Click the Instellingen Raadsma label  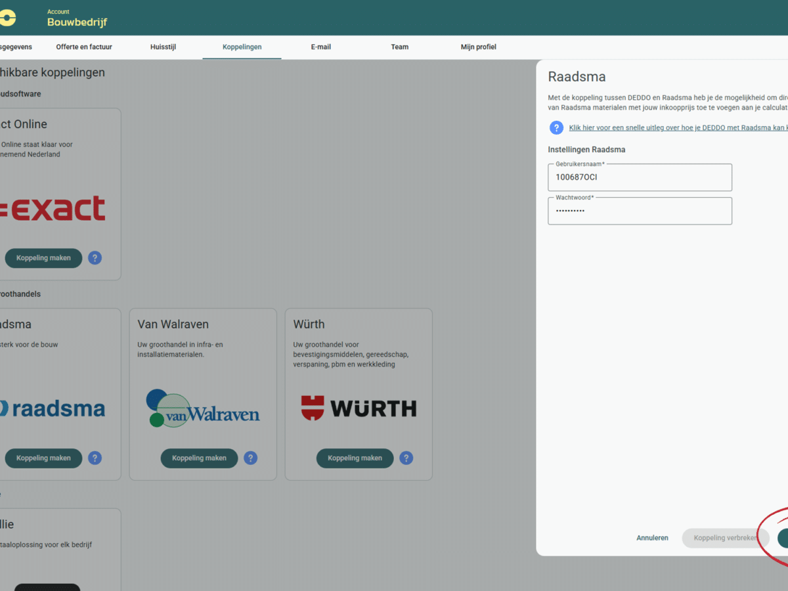[586, 150]
